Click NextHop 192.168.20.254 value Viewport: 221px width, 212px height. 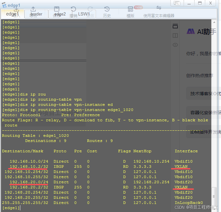[x=151, y=182]
